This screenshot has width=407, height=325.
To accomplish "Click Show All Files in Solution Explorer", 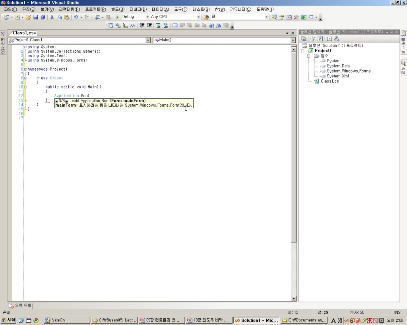I will coord(313,39).
